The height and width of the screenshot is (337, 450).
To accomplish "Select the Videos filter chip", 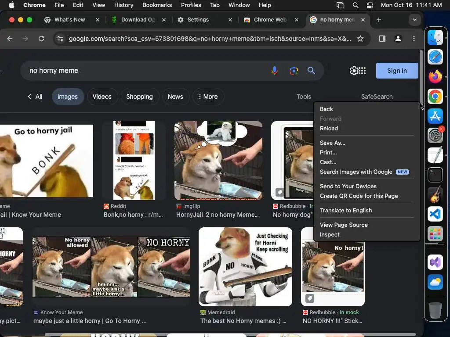I will coord(102,97).
